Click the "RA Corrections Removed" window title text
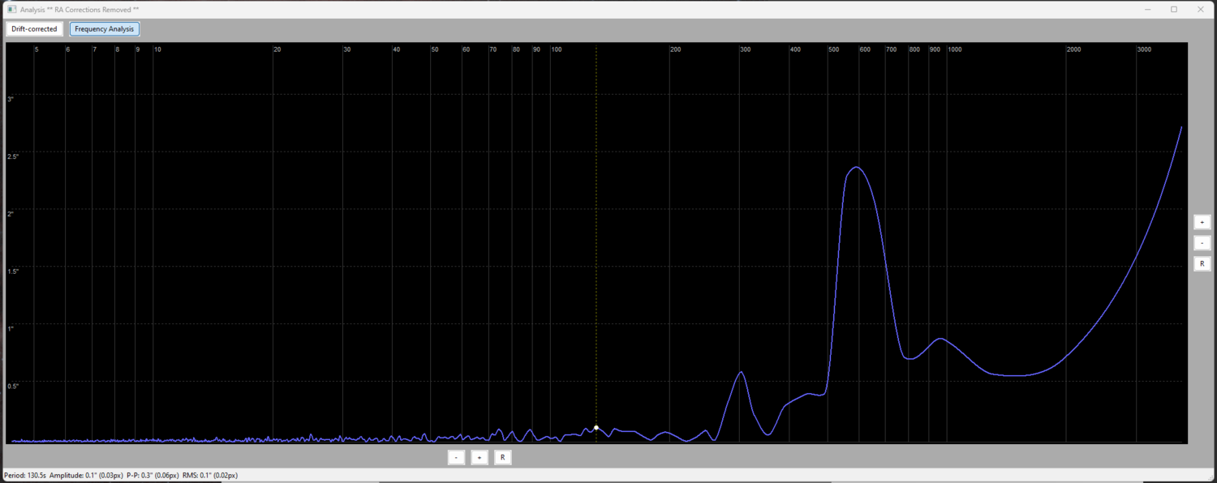This screenshot has height=483, width=1217. (x=92, y=10)
